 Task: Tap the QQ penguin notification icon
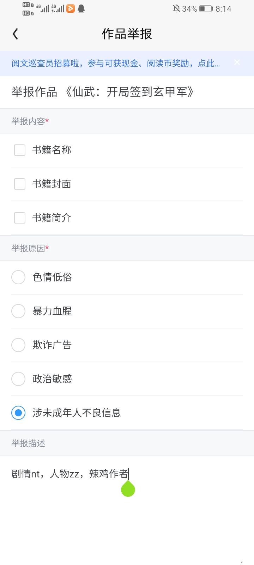(81, 8)
